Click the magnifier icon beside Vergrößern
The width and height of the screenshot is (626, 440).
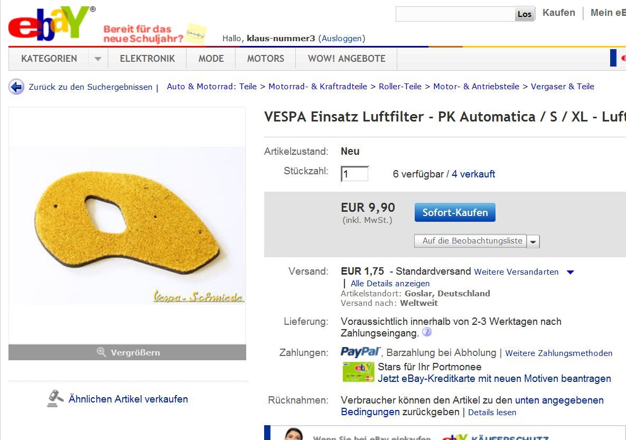(101, 352)
